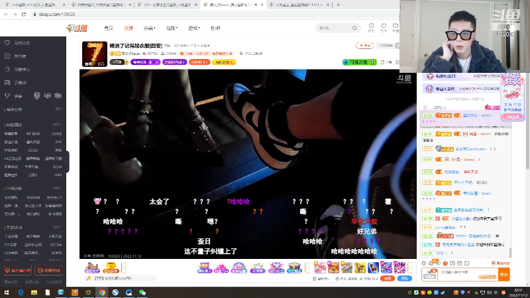Click the trophy icon below the video

pyautogui.click(x=111, y=268)
